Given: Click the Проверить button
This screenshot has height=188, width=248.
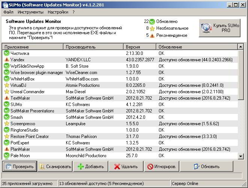Looking at the screenshot, I should click(20, 166).
